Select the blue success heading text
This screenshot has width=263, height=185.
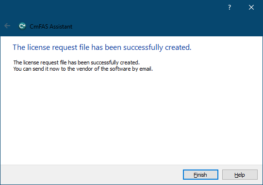[x=102, y=47]
